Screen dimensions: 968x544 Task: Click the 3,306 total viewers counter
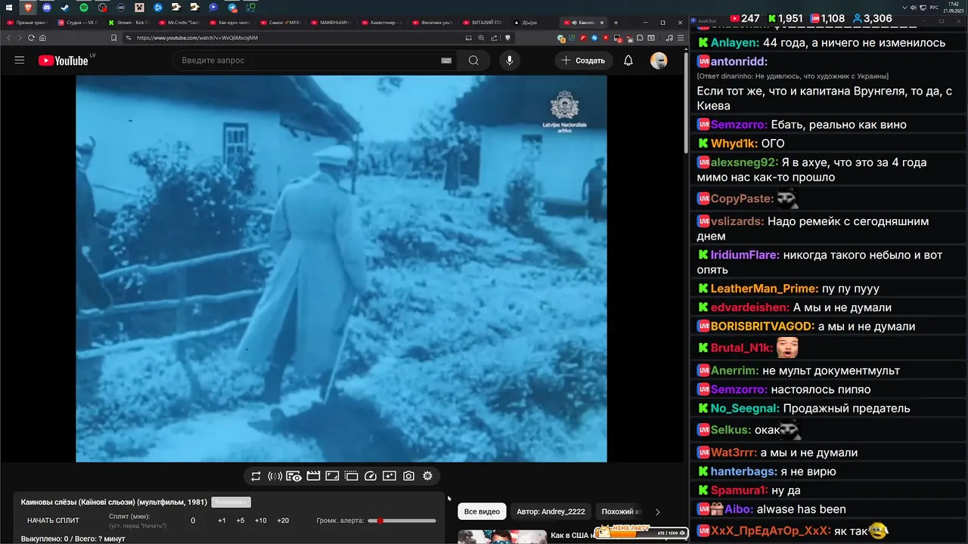pos(872,18)
